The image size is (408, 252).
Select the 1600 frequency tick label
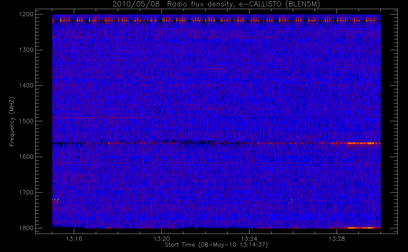click(26, 157)
